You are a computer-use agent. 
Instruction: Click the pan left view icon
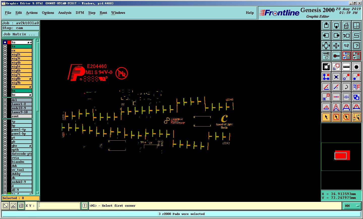(326, 36)
